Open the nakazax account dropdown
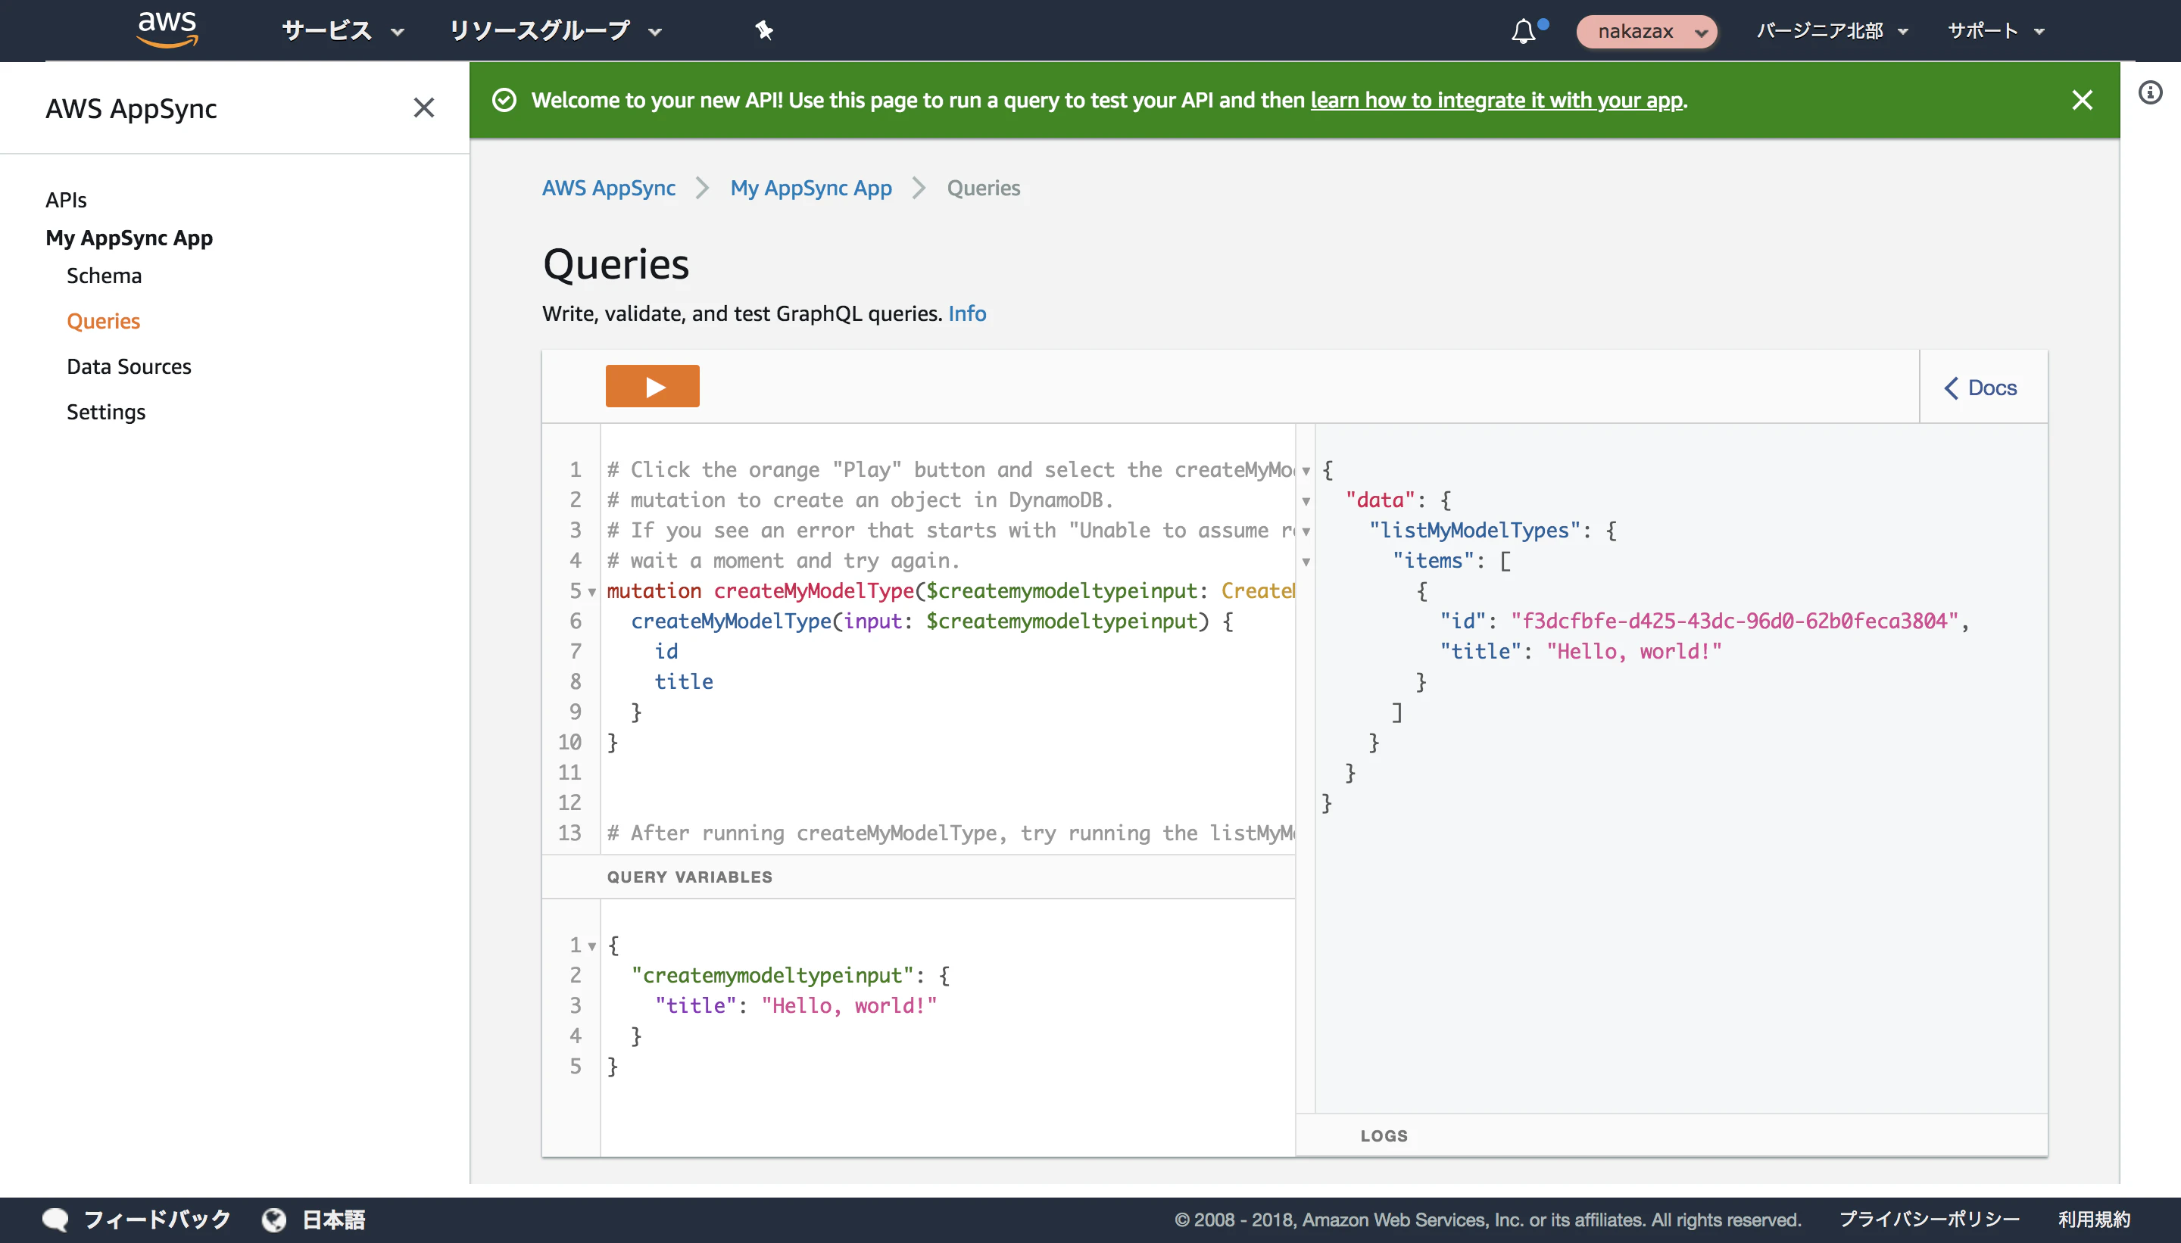The height and width of the screenshot is (1243, 2181). tap(1646, 32)
